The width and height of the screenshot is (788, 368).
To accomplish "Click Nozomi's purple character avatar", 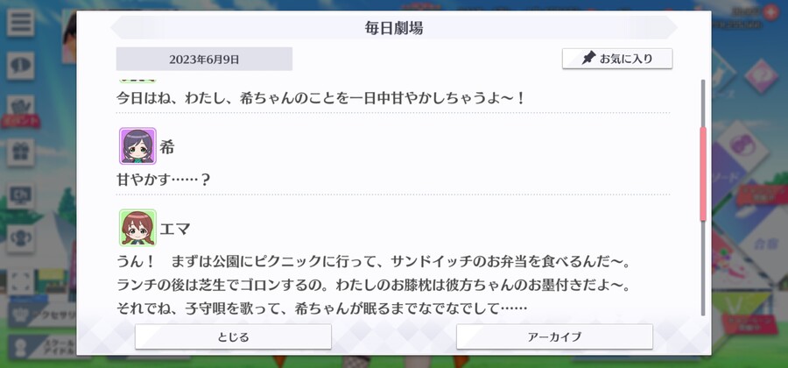I will pos(137,146).
